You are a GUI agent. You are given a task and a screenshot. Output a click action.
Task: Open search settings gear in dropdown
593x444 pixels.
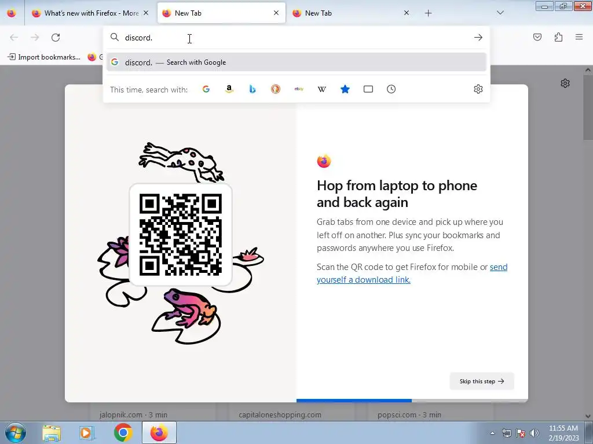coord(478,89)
